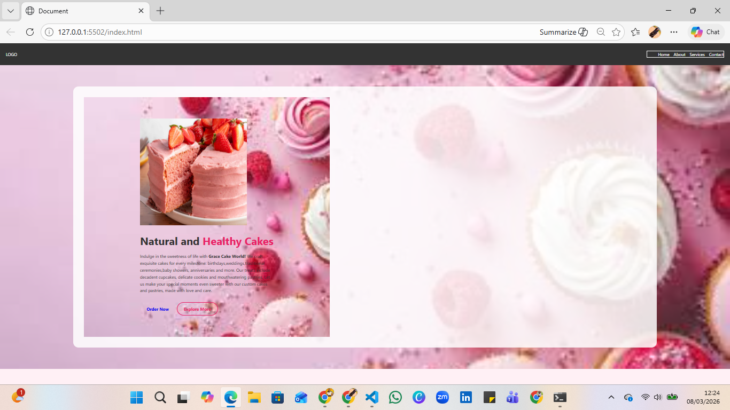The height and width of the screenshot is (410, 730).
Task: Click the strawberry cake image
Action: [x=193, y=172]
